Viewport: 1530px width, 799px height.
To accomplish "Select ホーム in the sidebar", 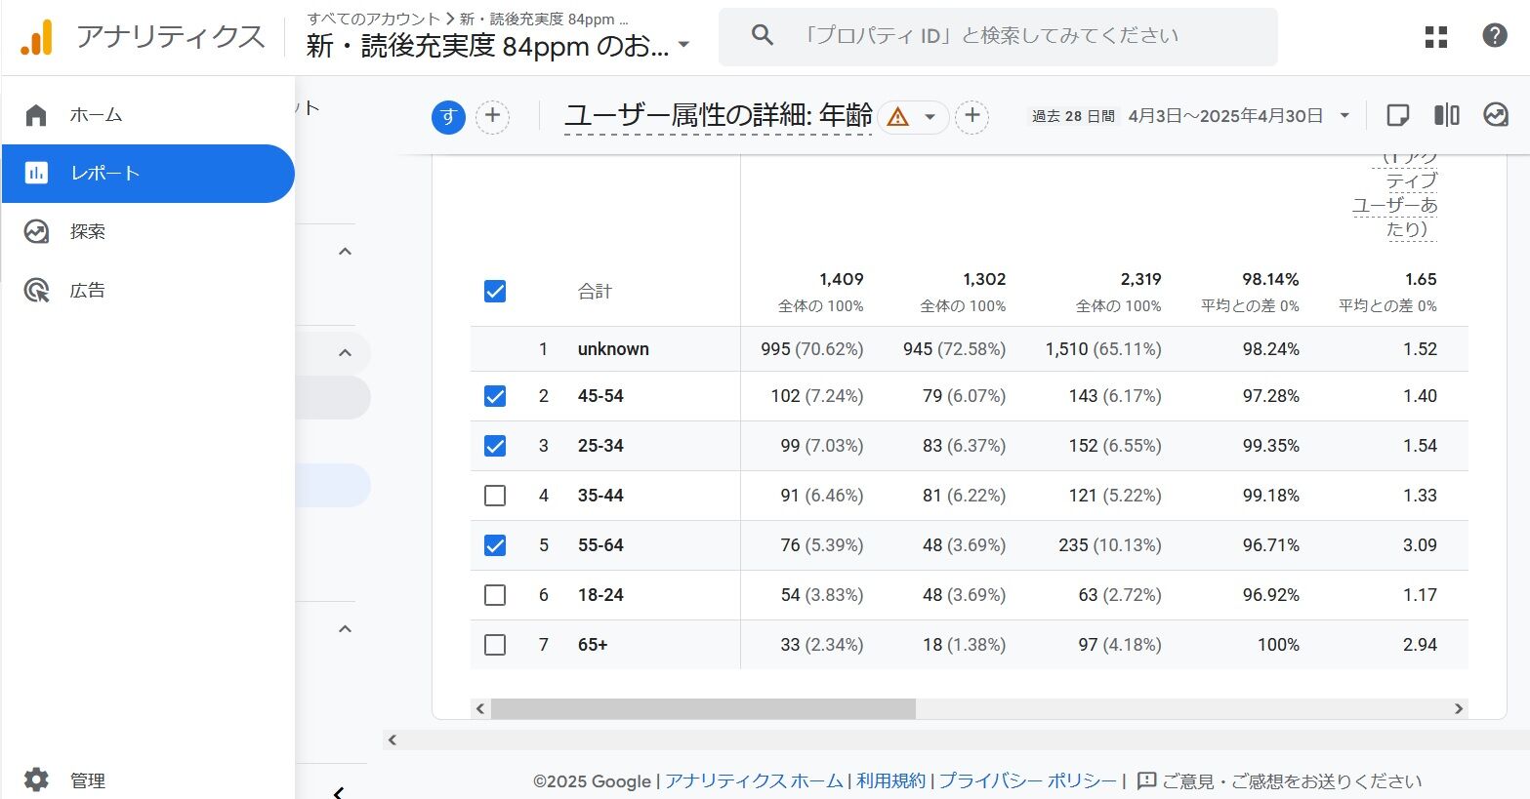I will [148, 115].
